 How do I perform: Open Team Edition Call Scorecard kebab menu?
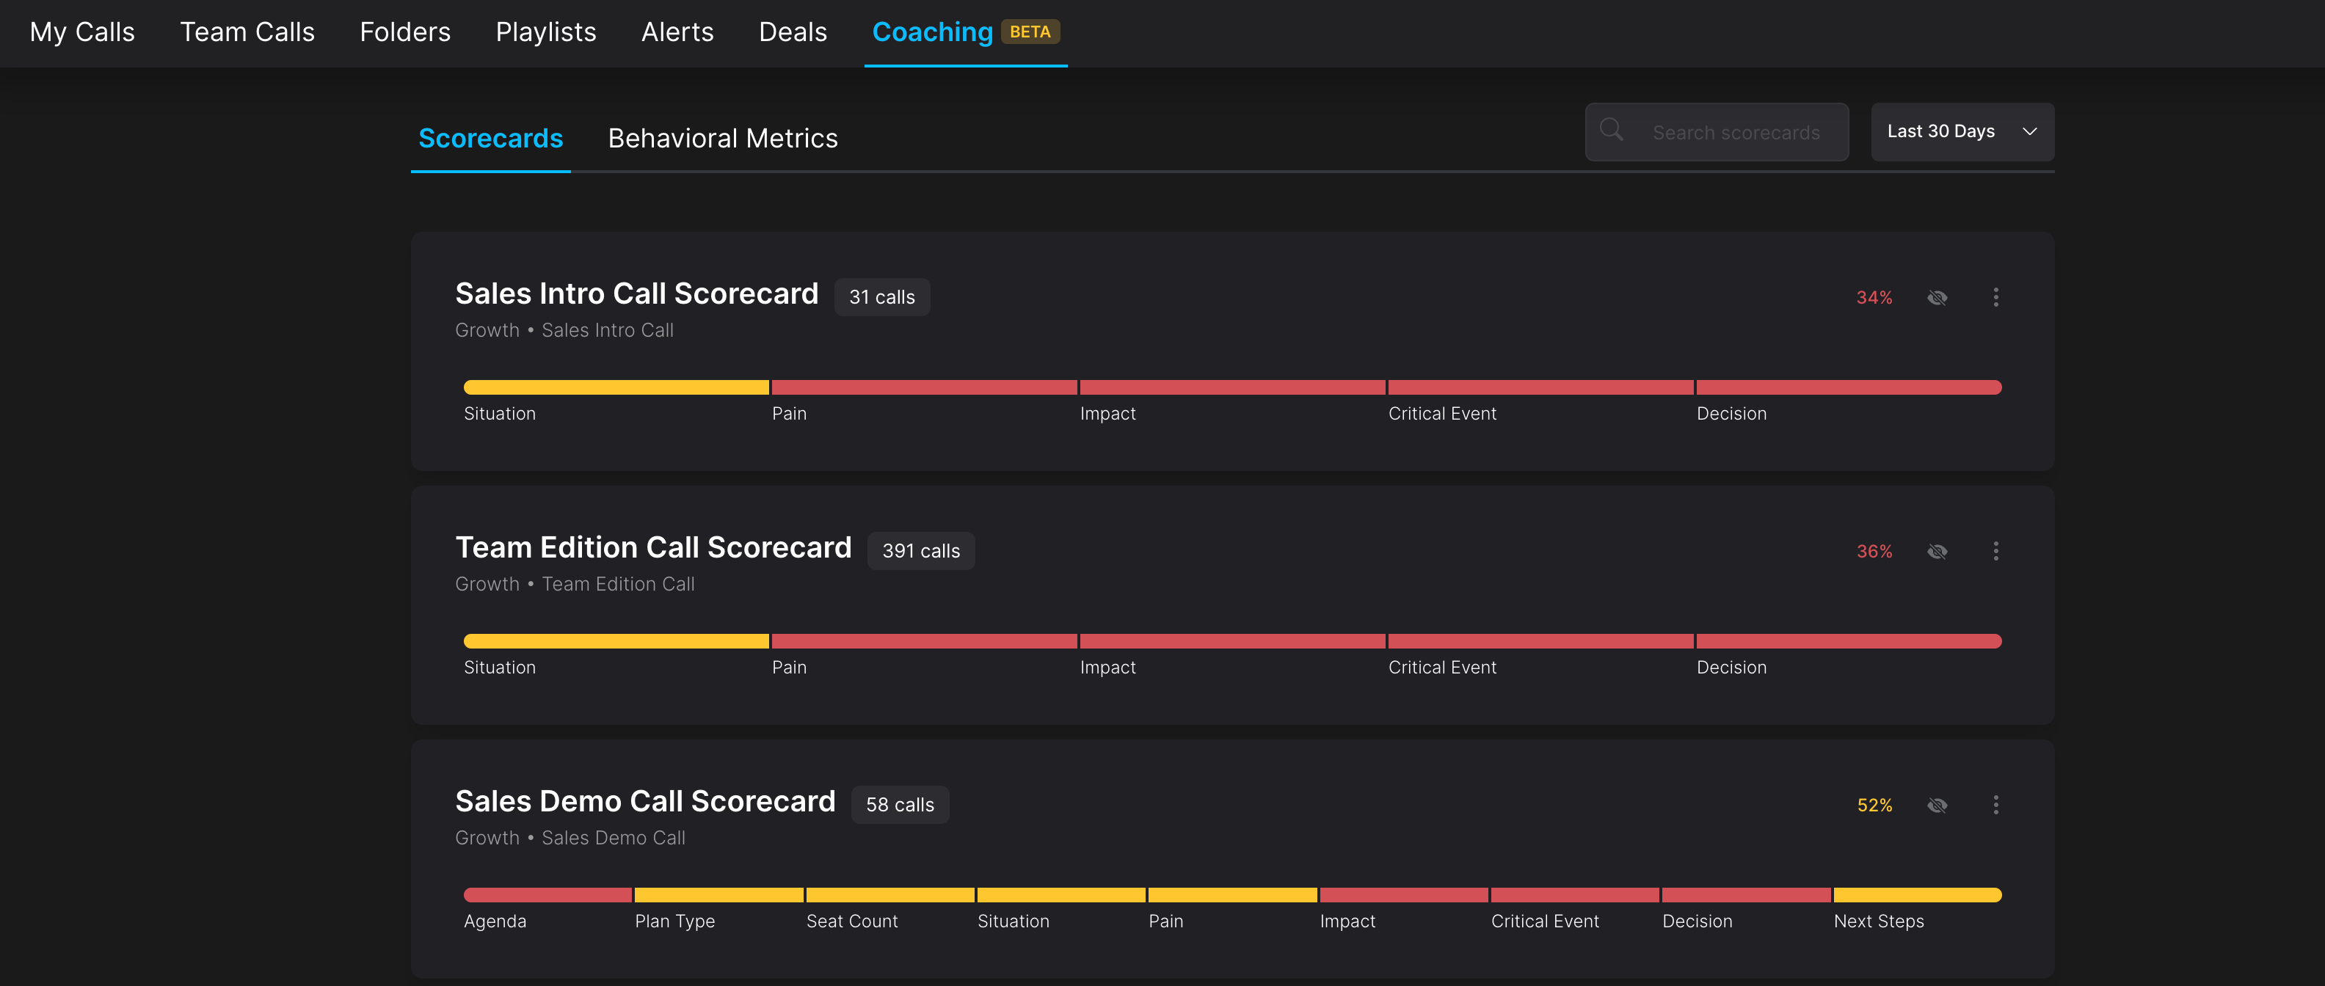click(x=1995, y=551)
